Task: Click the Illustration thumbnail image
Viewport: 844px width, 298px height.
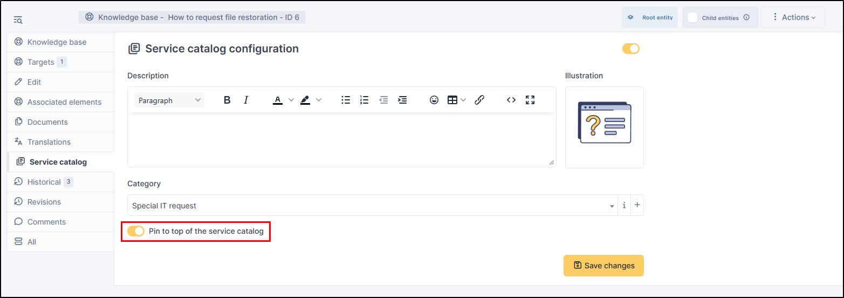Action: tap(604, 127)
